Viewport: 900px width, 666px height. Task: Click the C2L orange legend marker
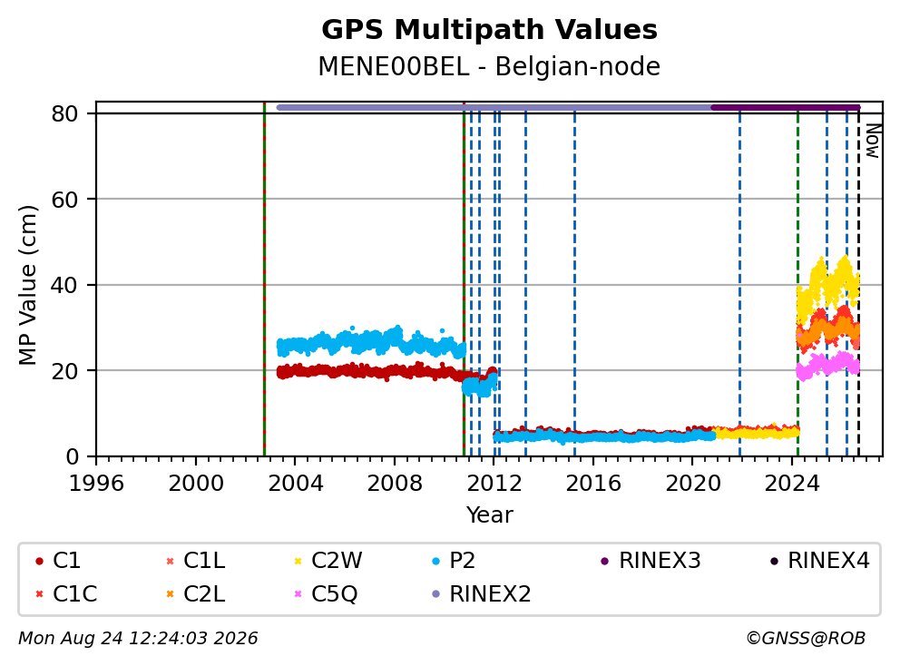pyautogui.click(x=170, y=593)
